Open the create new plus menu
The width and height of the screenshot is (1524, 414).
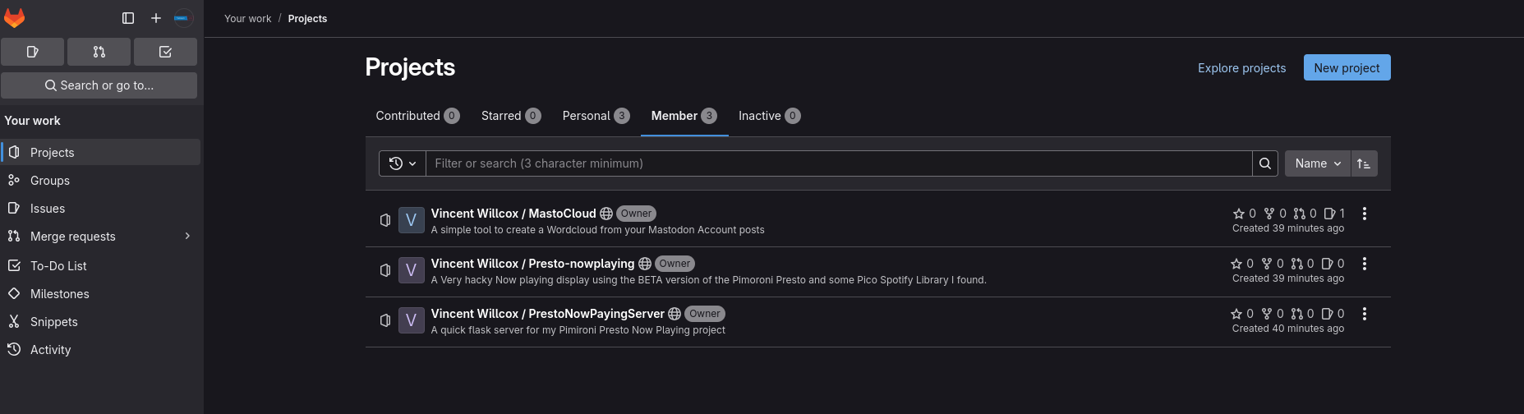coord(156,18)
